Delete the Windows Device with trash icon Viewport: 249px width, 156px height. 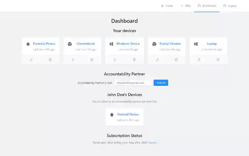coord(134,60)
